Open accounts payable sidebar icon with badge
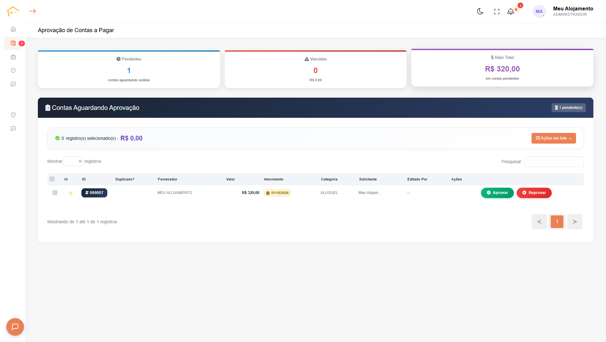606x342 pixels. (x=13, y=43)
